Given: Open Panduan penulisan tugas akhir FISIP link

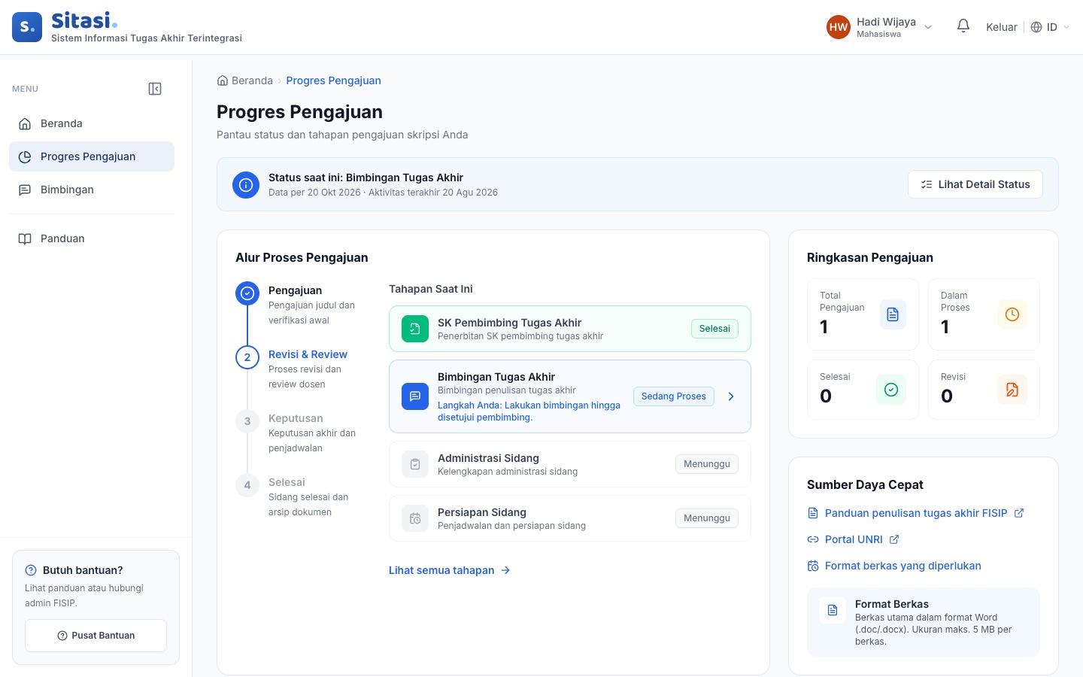Looking at the screenshot, I should coord(915,513).
